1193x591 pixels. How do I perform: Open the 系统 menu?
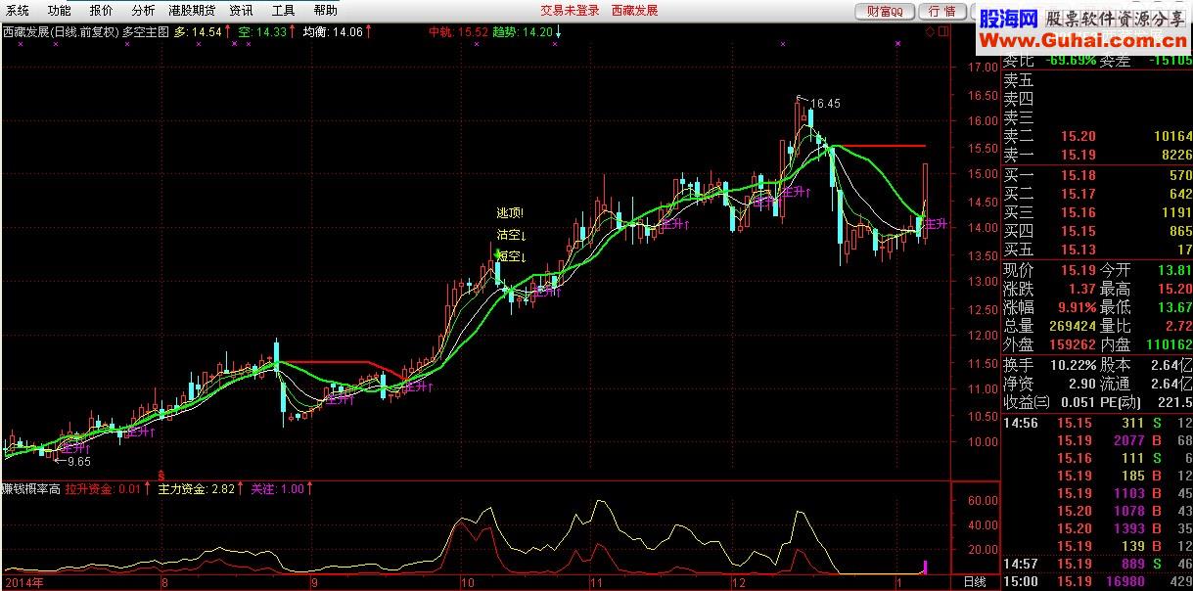tap(17, 11)
